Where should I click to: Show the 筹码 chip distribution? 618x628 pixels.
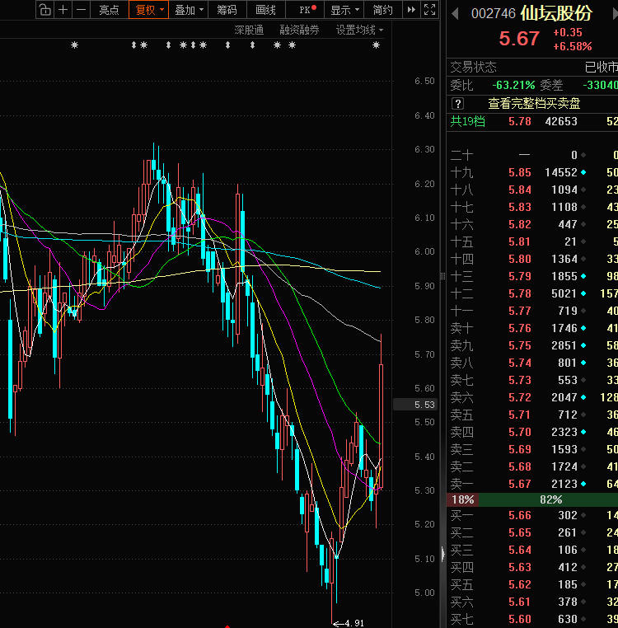click(227, 10)
